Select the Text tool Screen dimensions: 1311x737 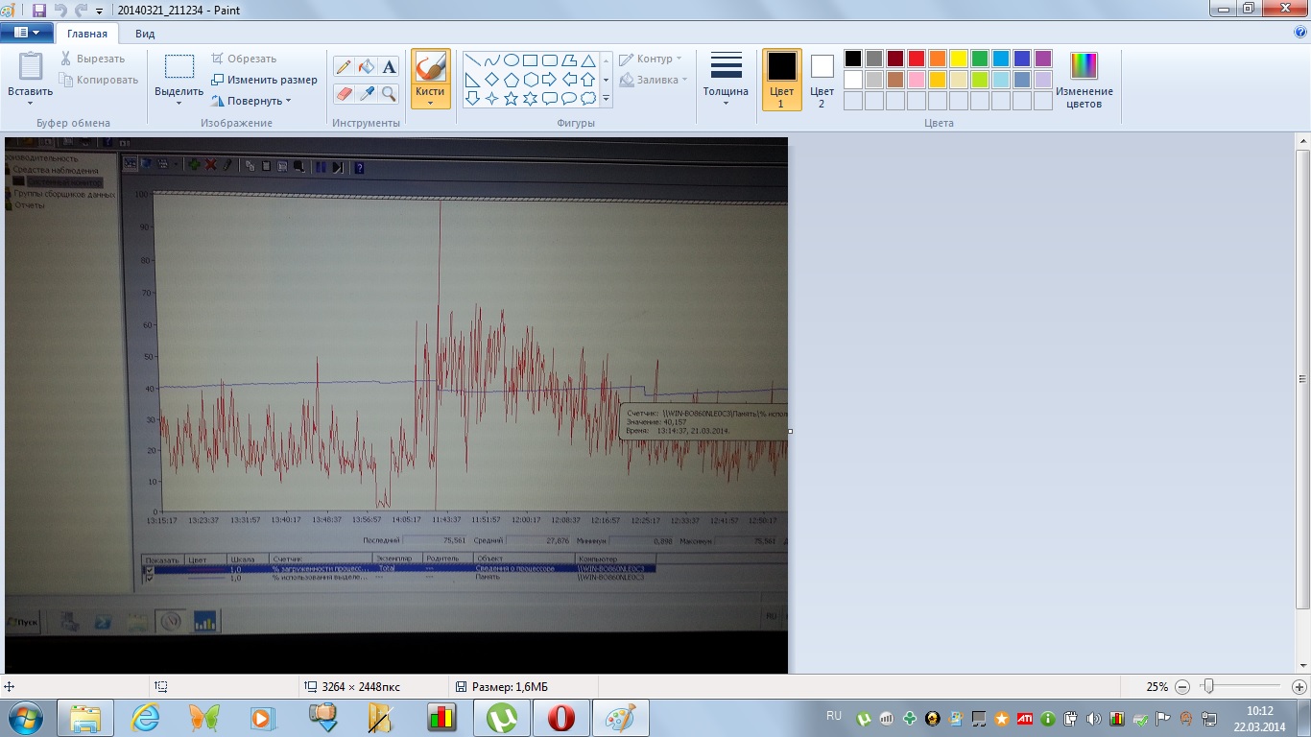tap(389, 66)
